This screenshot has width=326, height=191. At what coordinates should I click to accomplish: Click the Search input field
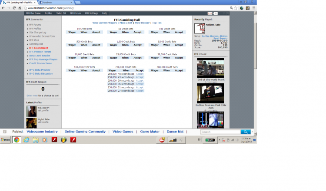coord(220,132)
